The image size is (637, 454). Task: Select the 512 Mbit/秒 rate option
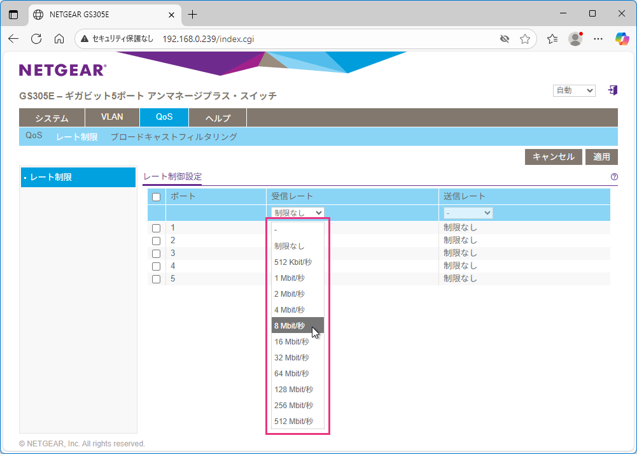click(x=293, y=422)
